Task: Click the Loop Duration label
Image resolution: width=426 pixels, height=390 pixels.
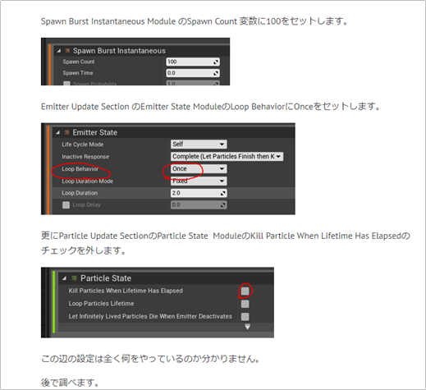Action: tap(80, 193)
